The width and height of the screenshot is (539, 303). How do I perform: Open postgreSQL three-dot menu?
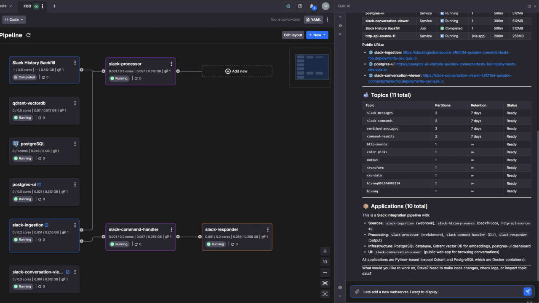(75, 144)
